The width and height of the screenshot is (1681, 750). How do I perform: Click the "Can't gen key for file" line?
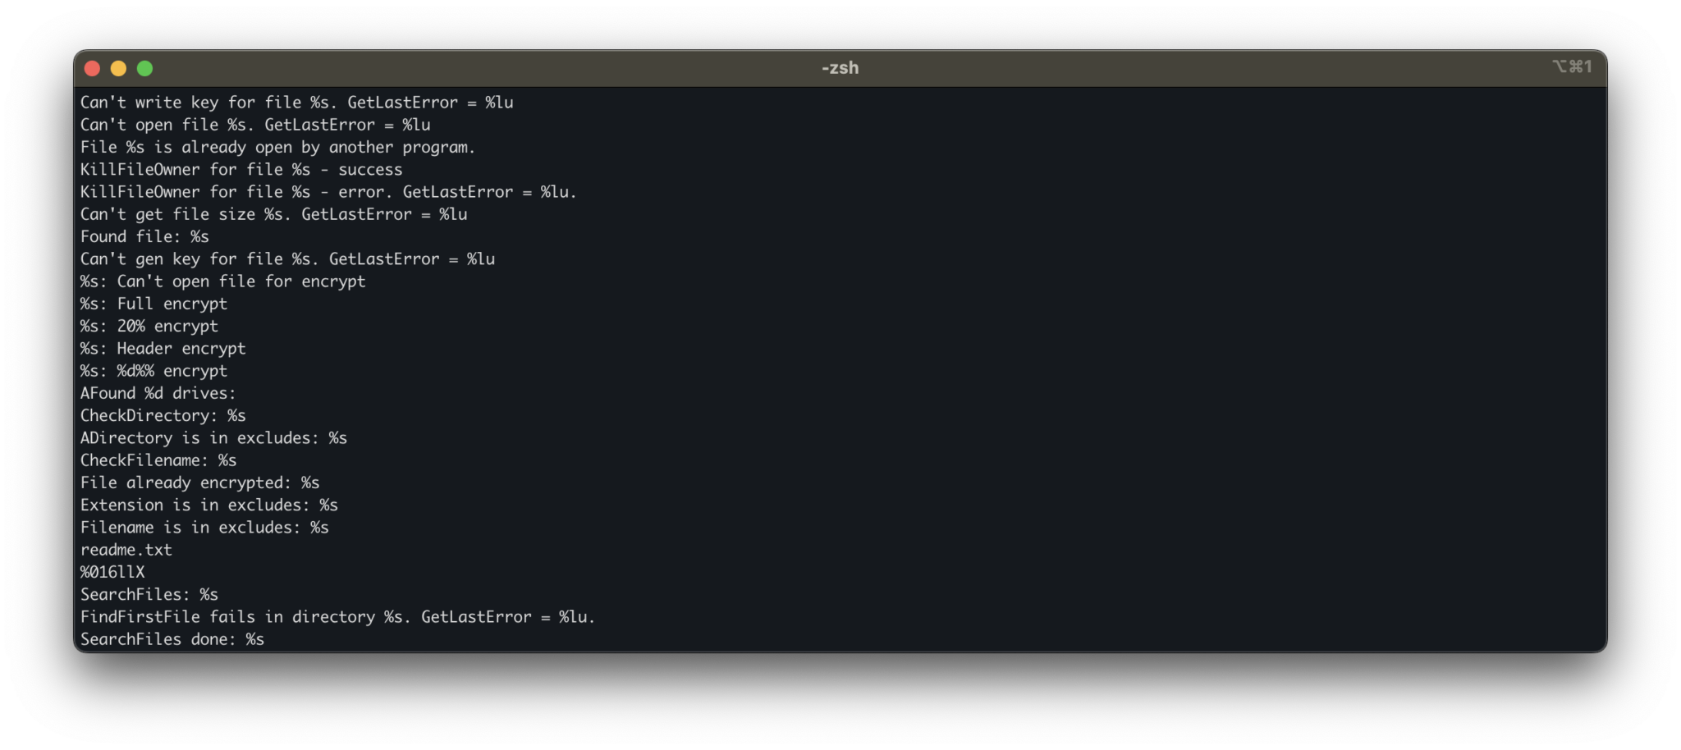click(x=287, y=259)
